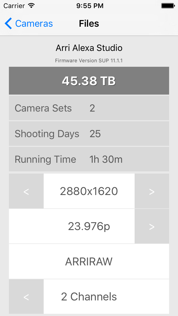Tap the left arrow to decrease resolution

pyautogui.click(x=26, y=191)
